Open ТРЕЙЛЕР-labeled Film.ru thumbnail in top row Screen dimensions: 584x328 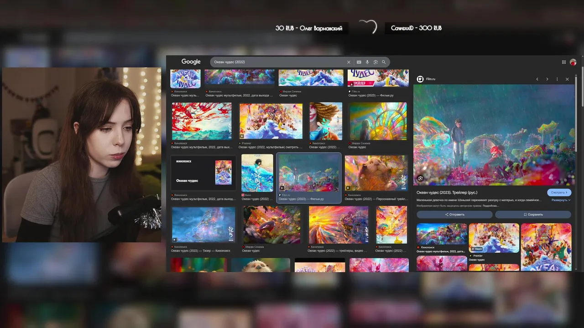click(378, 78)
